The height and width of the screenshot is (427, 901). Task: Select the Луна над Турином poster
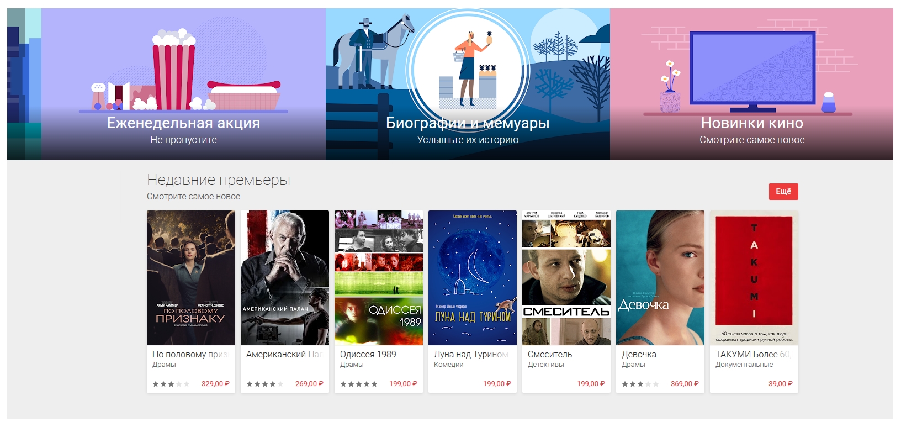[473, 278]
